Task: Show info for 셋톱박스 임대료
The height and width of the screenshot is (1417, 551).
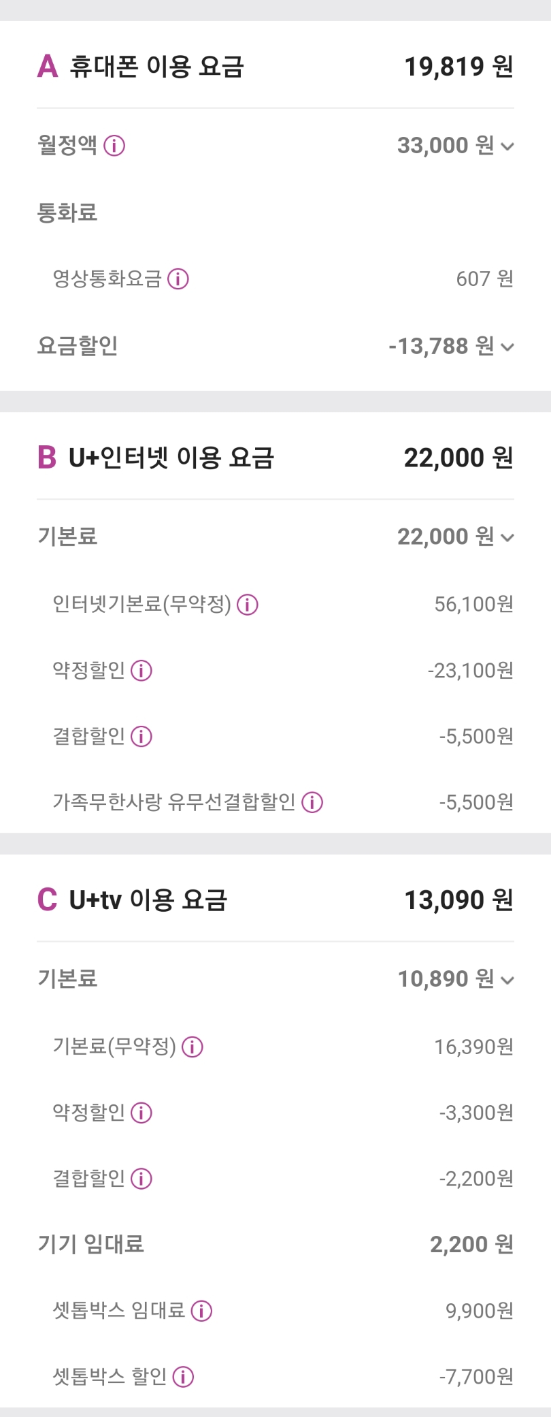Action: tap(201, 1311)
